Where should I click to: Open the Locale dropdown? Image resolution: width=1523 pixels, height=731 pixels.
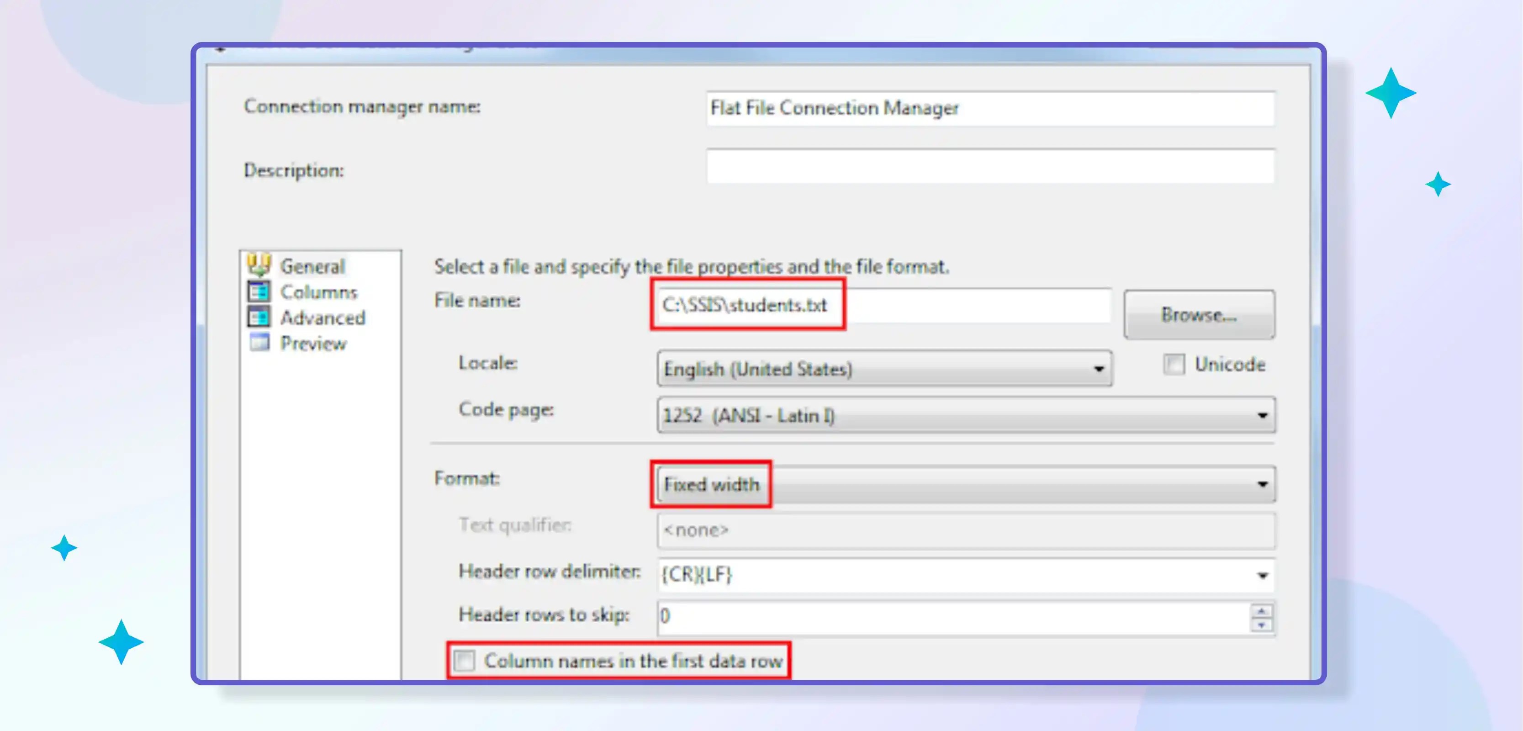click(1099, 368)
